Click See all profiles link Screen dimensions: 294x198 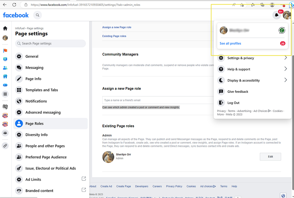[230, 43]
